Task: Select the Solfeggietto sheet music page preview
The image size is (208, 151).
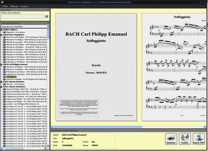Action: (174, 67)
